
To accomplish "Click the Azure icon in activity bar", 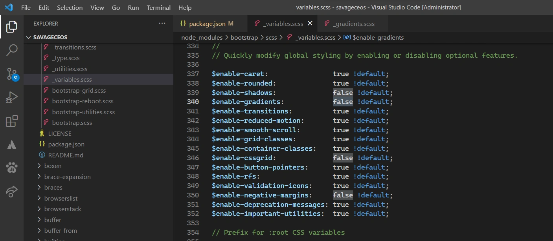I will point(11,145).
